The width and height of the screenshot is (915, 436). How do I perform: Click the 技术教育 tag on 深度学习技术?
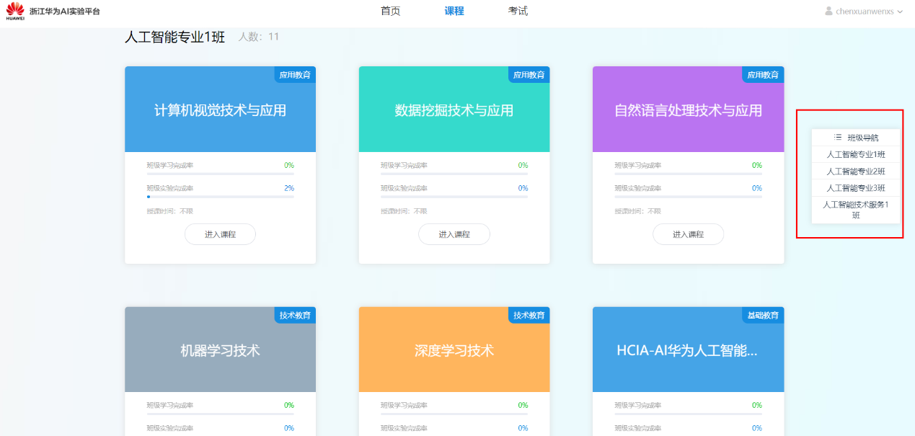(x=529, y=316)
